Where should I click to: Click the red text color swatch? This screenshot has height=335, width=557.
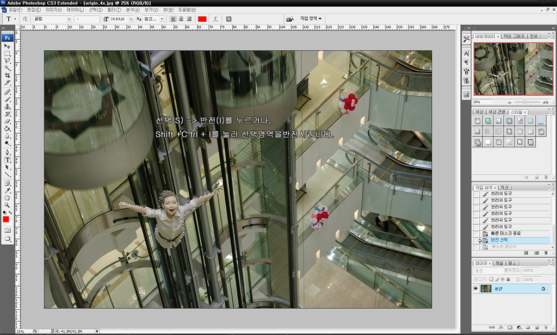[x=202, y=19]
